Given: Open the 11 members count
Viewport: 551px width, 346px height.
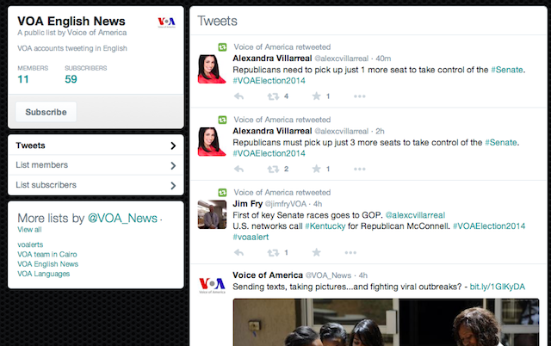Looking at the screenshot, I should point(23,79).
